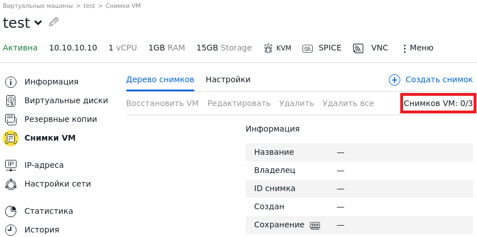Go to IP-адреса section
477x237 pixels.
[44, 165]
